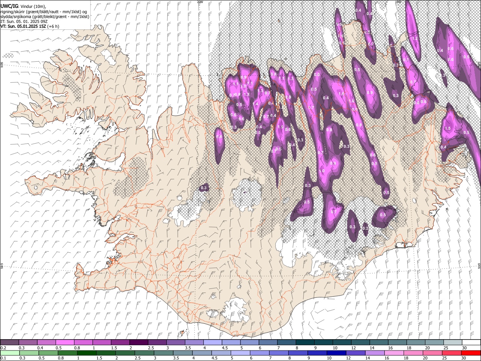Screen dimensions: 481x361
Task: Click the 'rigning/skúrir' legend description line
Action: (x=44, y=11)
